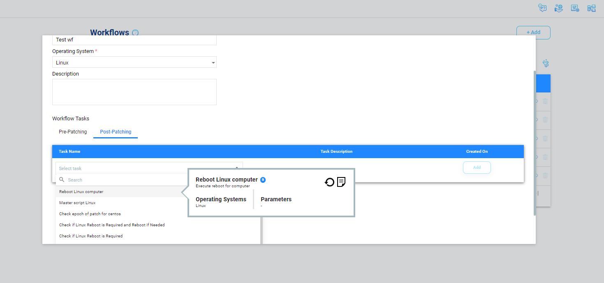Click the Parameters heading in popup

276,199
